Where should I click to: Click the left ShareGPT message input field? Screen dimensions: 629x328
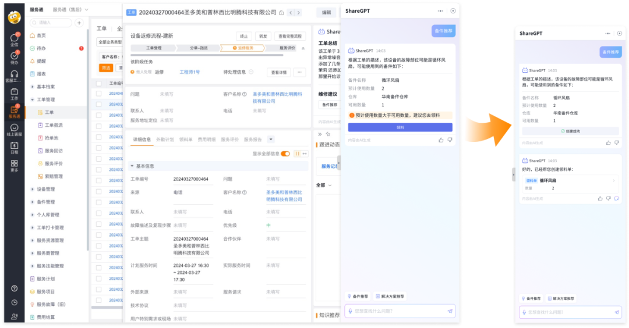click(x=400, y=311)
